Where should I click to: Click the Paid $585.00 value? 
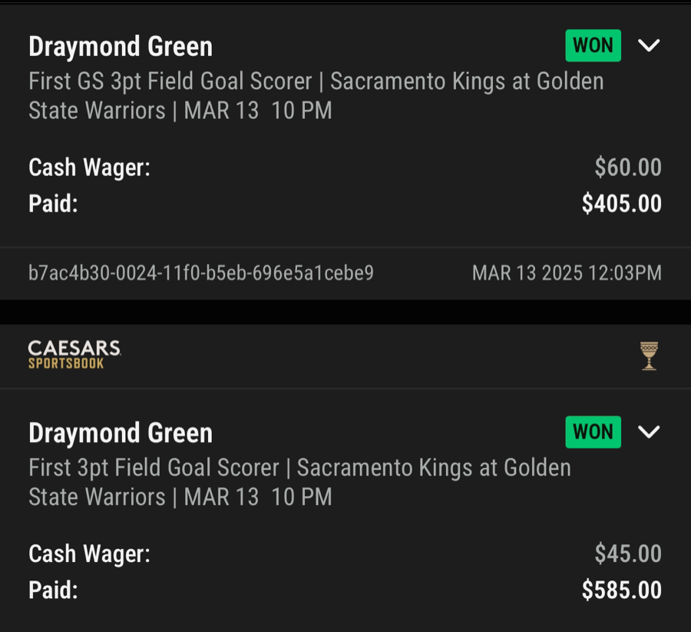pyautogui.click(x=620, y=590)
